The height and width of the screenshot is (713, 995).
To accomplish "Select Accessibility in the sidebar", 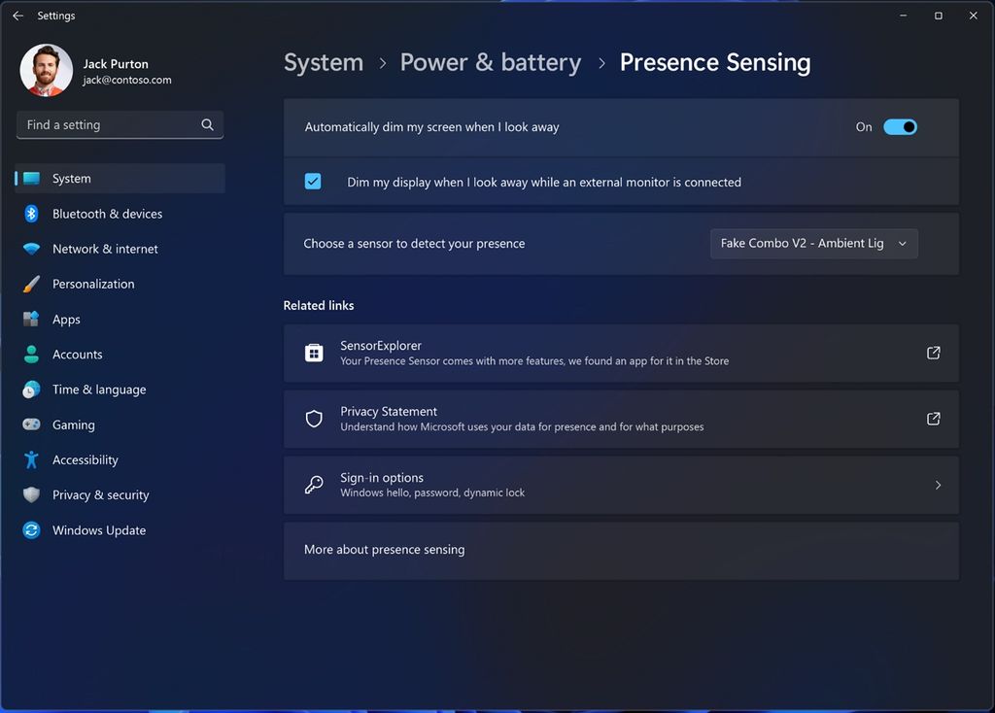I will pyautogui.click(x=85, y=459).
